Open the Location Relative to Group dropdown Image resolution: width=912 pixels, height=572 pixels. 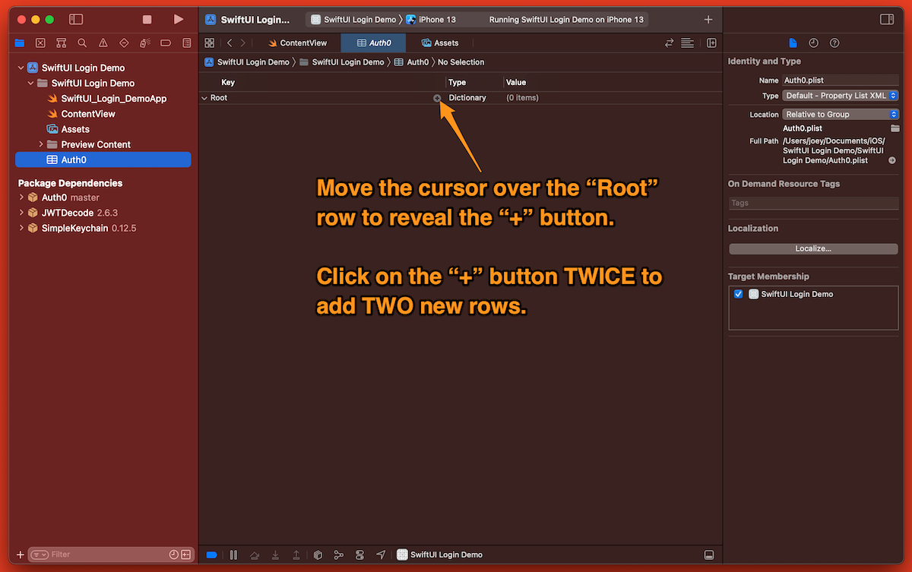tap(840, 114)
